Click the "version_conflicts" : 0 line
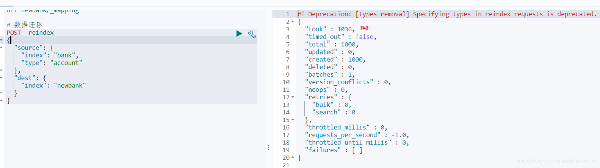The height and width of the screenshot is (168, 600). 348,82
